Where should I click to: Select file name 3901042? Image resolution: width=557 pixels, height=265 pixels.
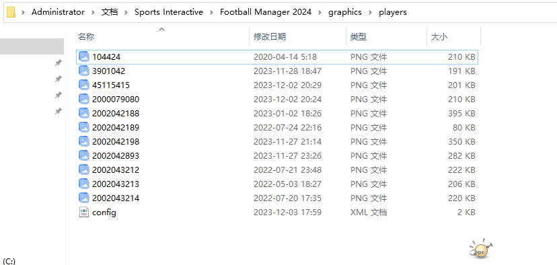109,71
